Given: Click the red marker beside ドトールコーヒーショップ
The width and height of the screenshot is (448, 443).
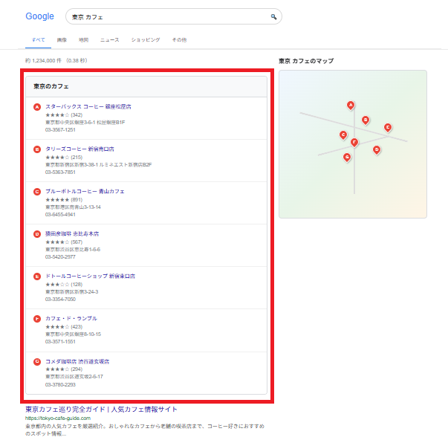Looking at the screenshot, I should coord(37,277).
